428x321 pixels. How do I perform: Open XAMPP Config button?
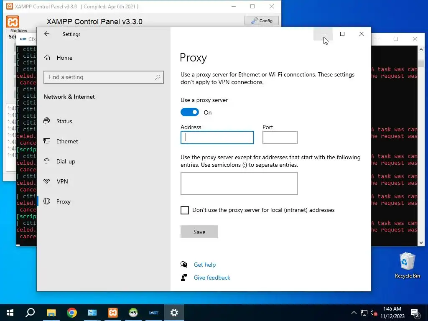click(262, 21)
